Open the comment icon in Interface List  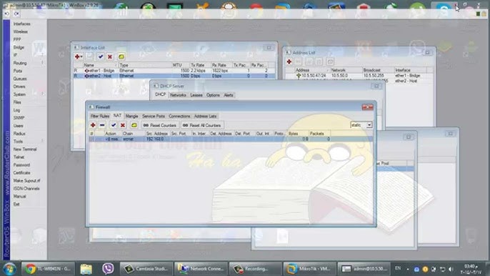coord(121,56)
